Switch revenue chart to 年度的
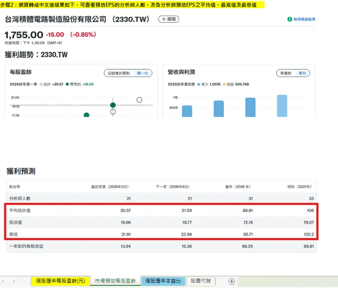Image resolution: width=338 pixels, height=288 pixels. coord(285,73)
